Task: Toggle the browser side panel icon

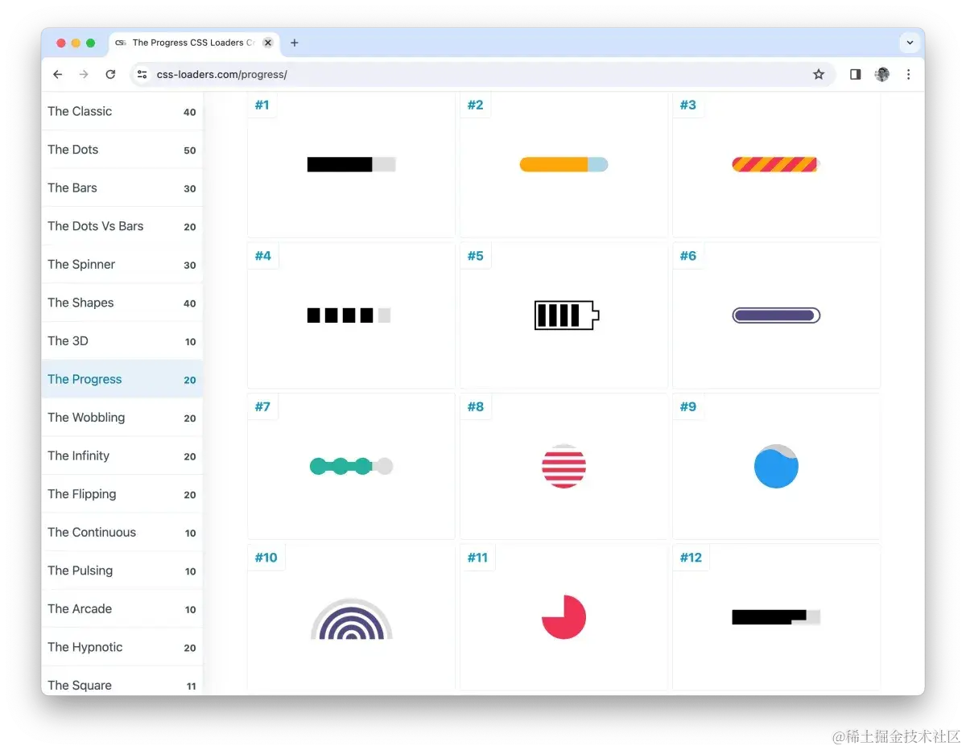Action: [x=855, y=75]
